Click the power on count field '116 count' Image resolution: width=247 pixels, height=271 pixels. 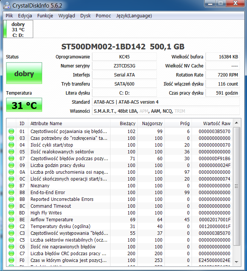click(x=222, y=84)
